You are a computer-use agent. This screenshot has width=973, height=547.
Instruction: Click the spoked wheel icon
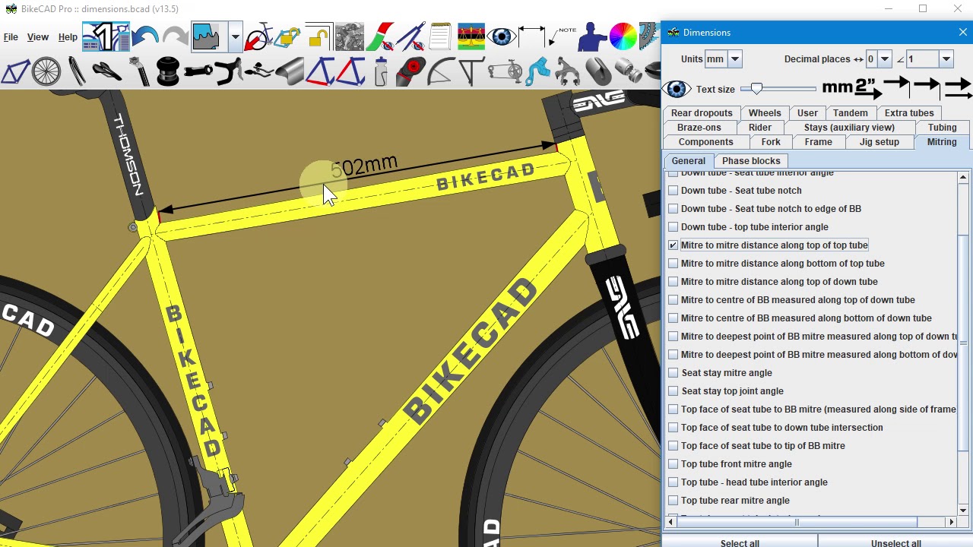pos(46,71)
